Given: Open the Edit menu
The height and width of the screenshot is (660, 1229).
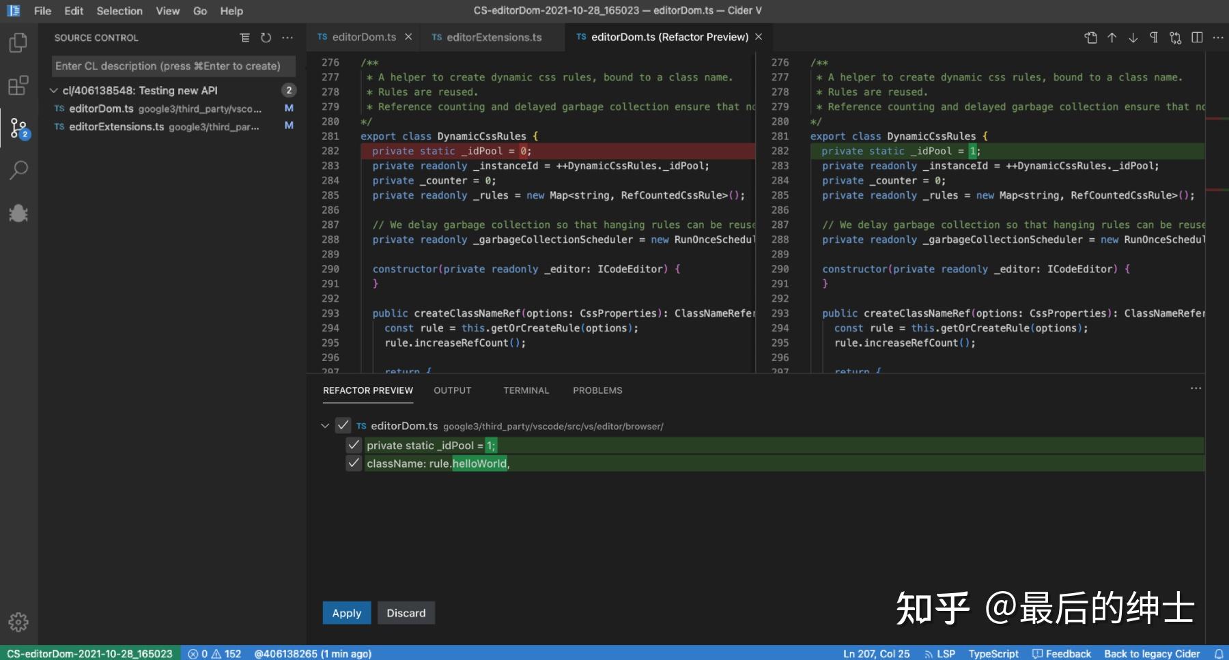Looking at the screenshot, I should point(74,11).
